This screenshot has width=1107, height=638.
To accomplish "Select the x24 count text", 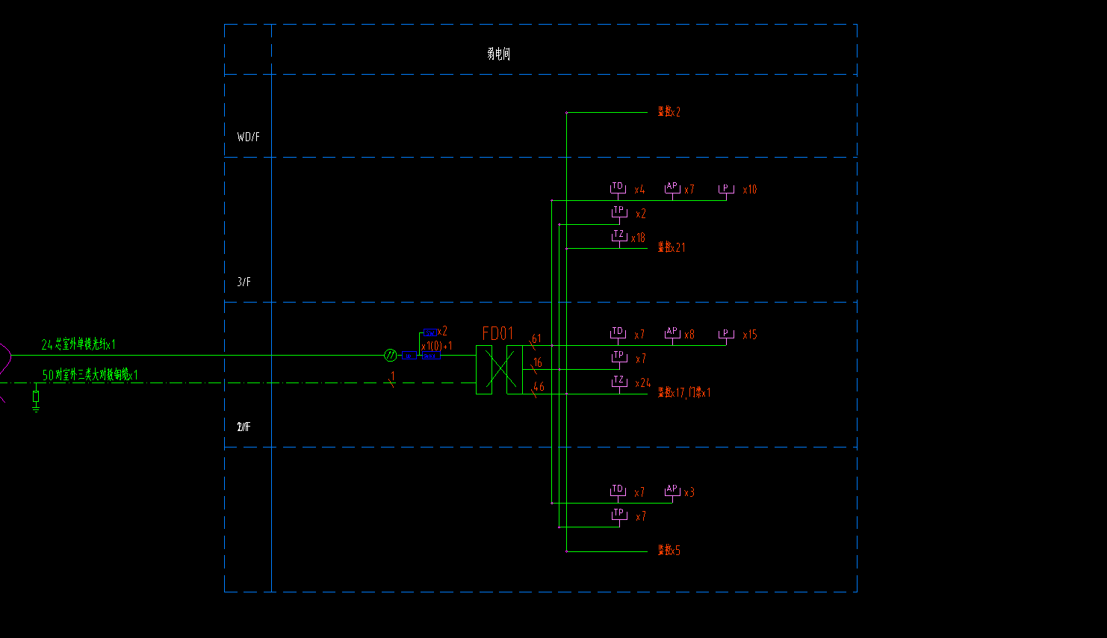I will tap(642, 383).
